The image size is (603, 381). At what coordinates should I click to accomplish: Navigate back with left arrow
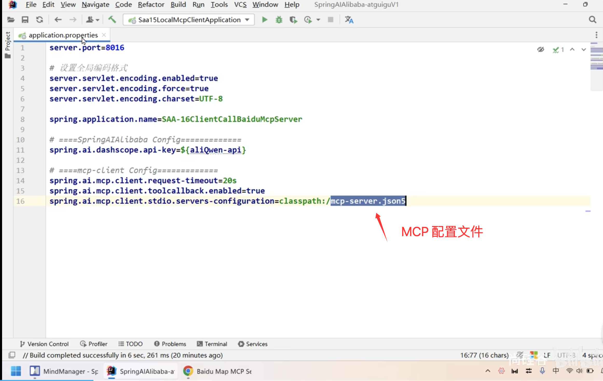click(x=58, y=20)
